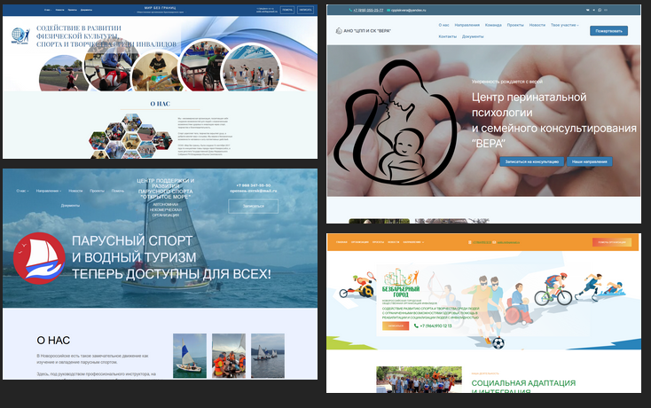Open Контакты in ВЕРА site navigation

coord(448,36)
